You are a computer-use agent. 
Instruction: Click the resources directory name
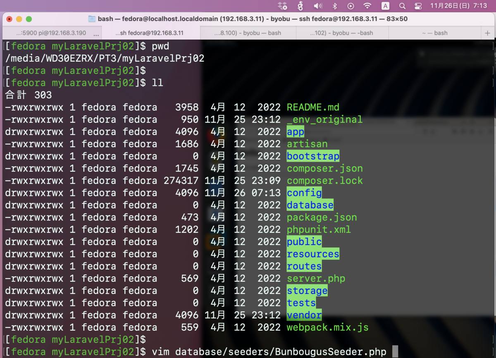pyautogui.click(x=313, y=254)
